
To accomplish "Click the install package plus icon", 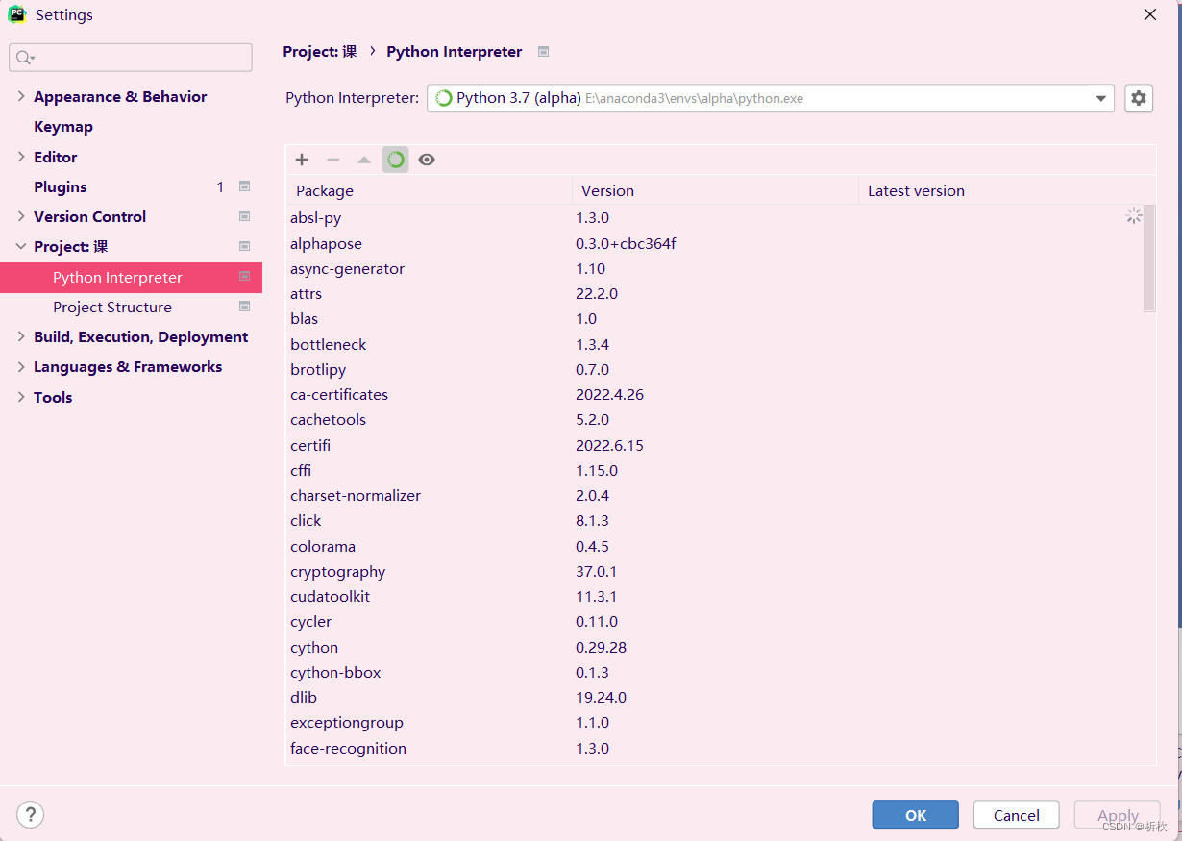I will 302,160.
